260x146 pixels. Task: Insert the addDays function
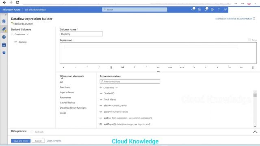[x=127, y=124]
